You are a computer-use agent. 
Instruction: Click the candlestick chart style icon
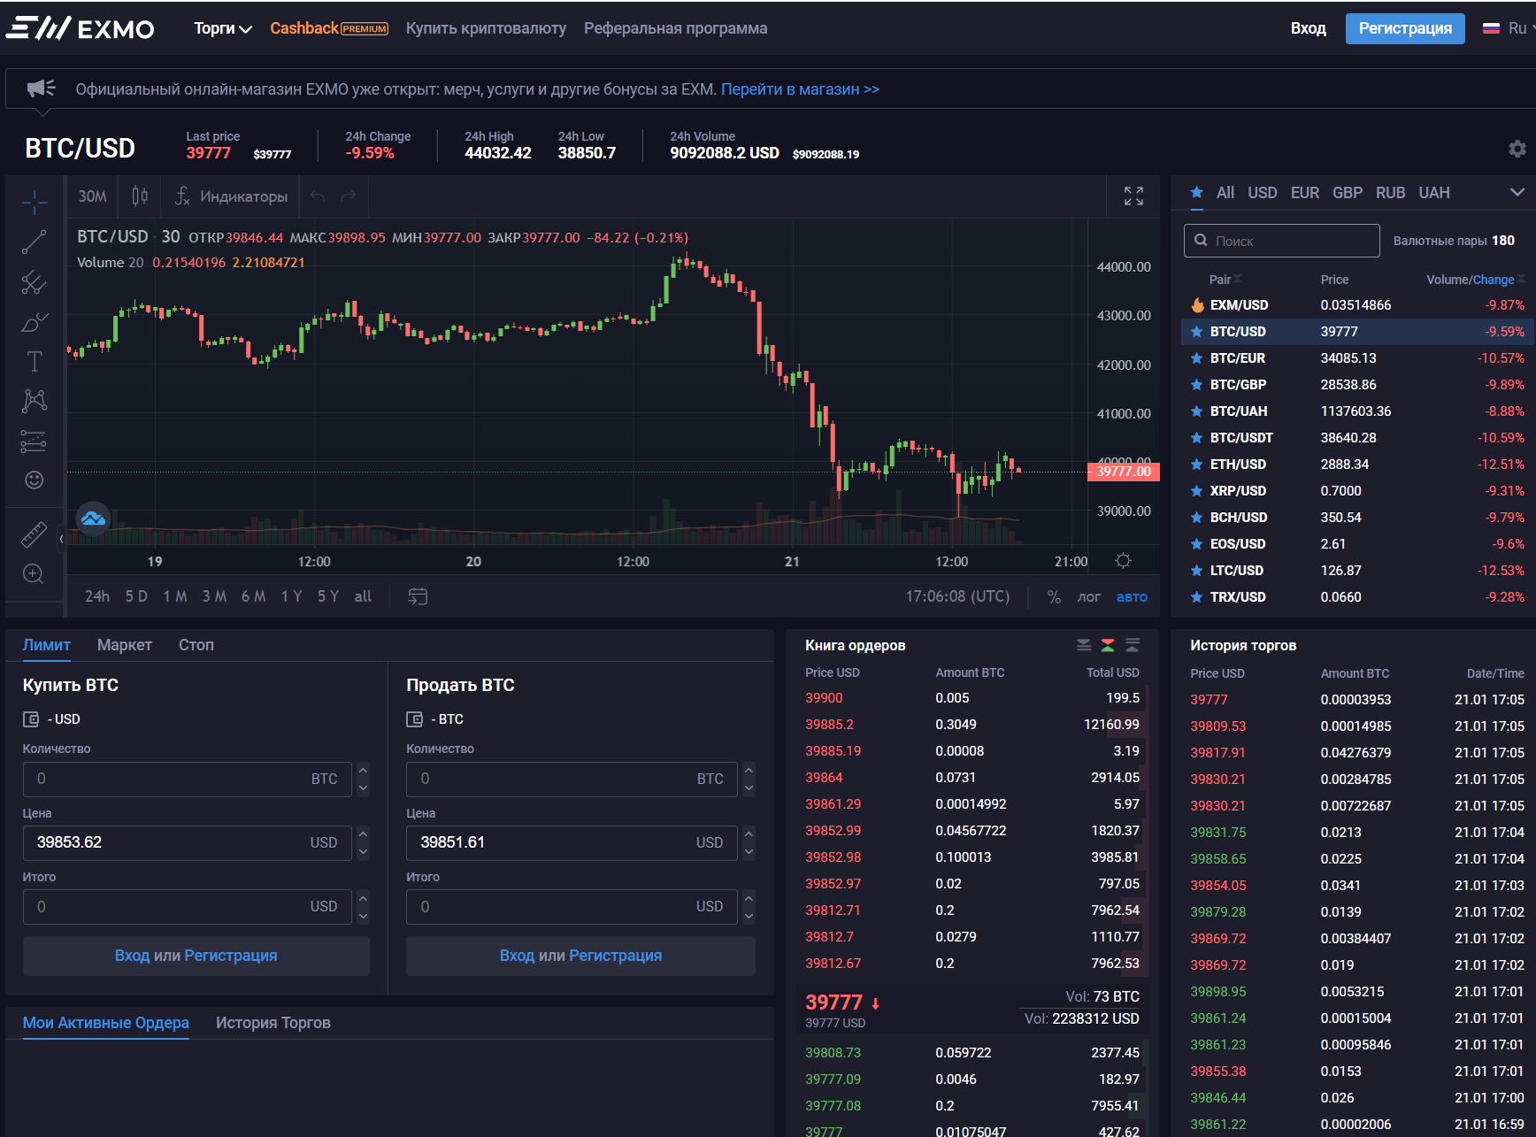[x=140, y=196]
